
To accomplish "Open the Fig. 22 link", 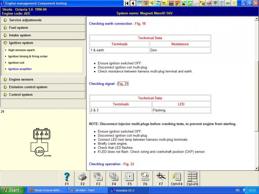I will click(129, 164).
